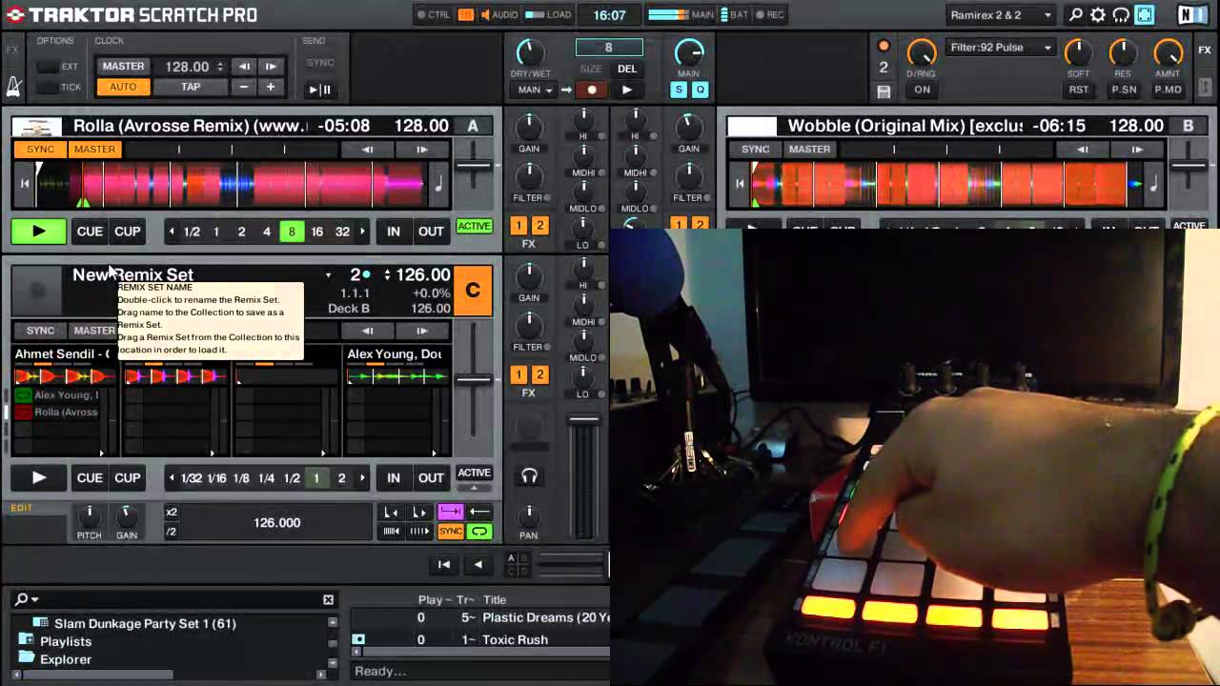Click CUE on Deck A
Image resolution: width=1220 pixels, height=686 pixels.
[x=90, y=232]
